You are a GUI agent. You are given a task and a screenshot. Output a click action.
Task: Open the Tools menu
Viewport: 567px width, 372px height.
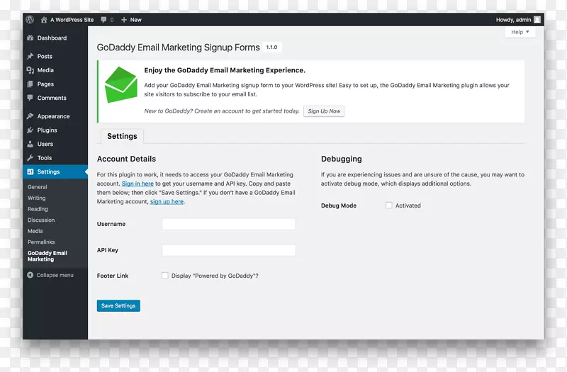(x=55, y=157)
